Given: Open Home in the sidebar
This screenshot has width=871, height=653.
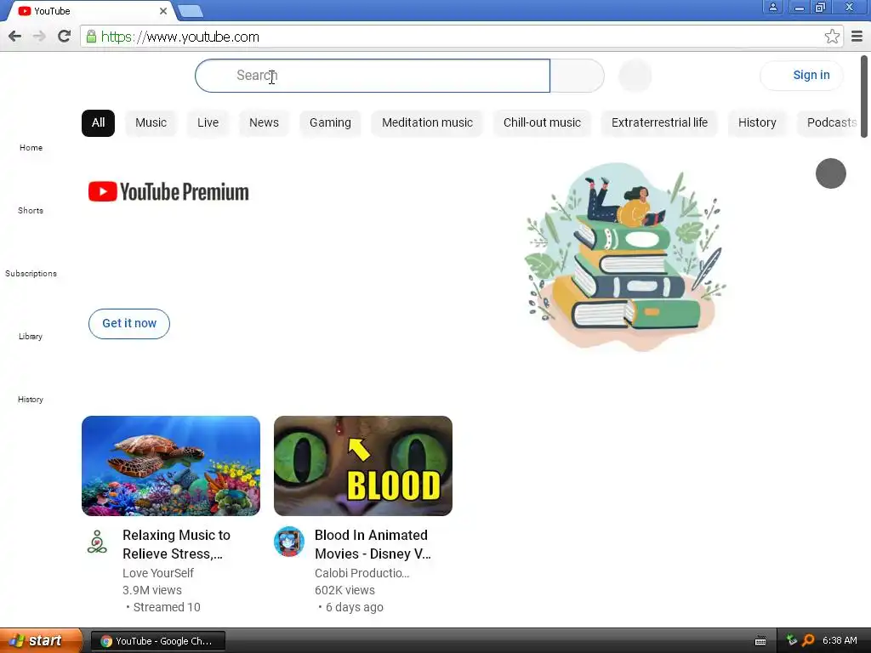Looking at the screenshot, I should (31, 148).
